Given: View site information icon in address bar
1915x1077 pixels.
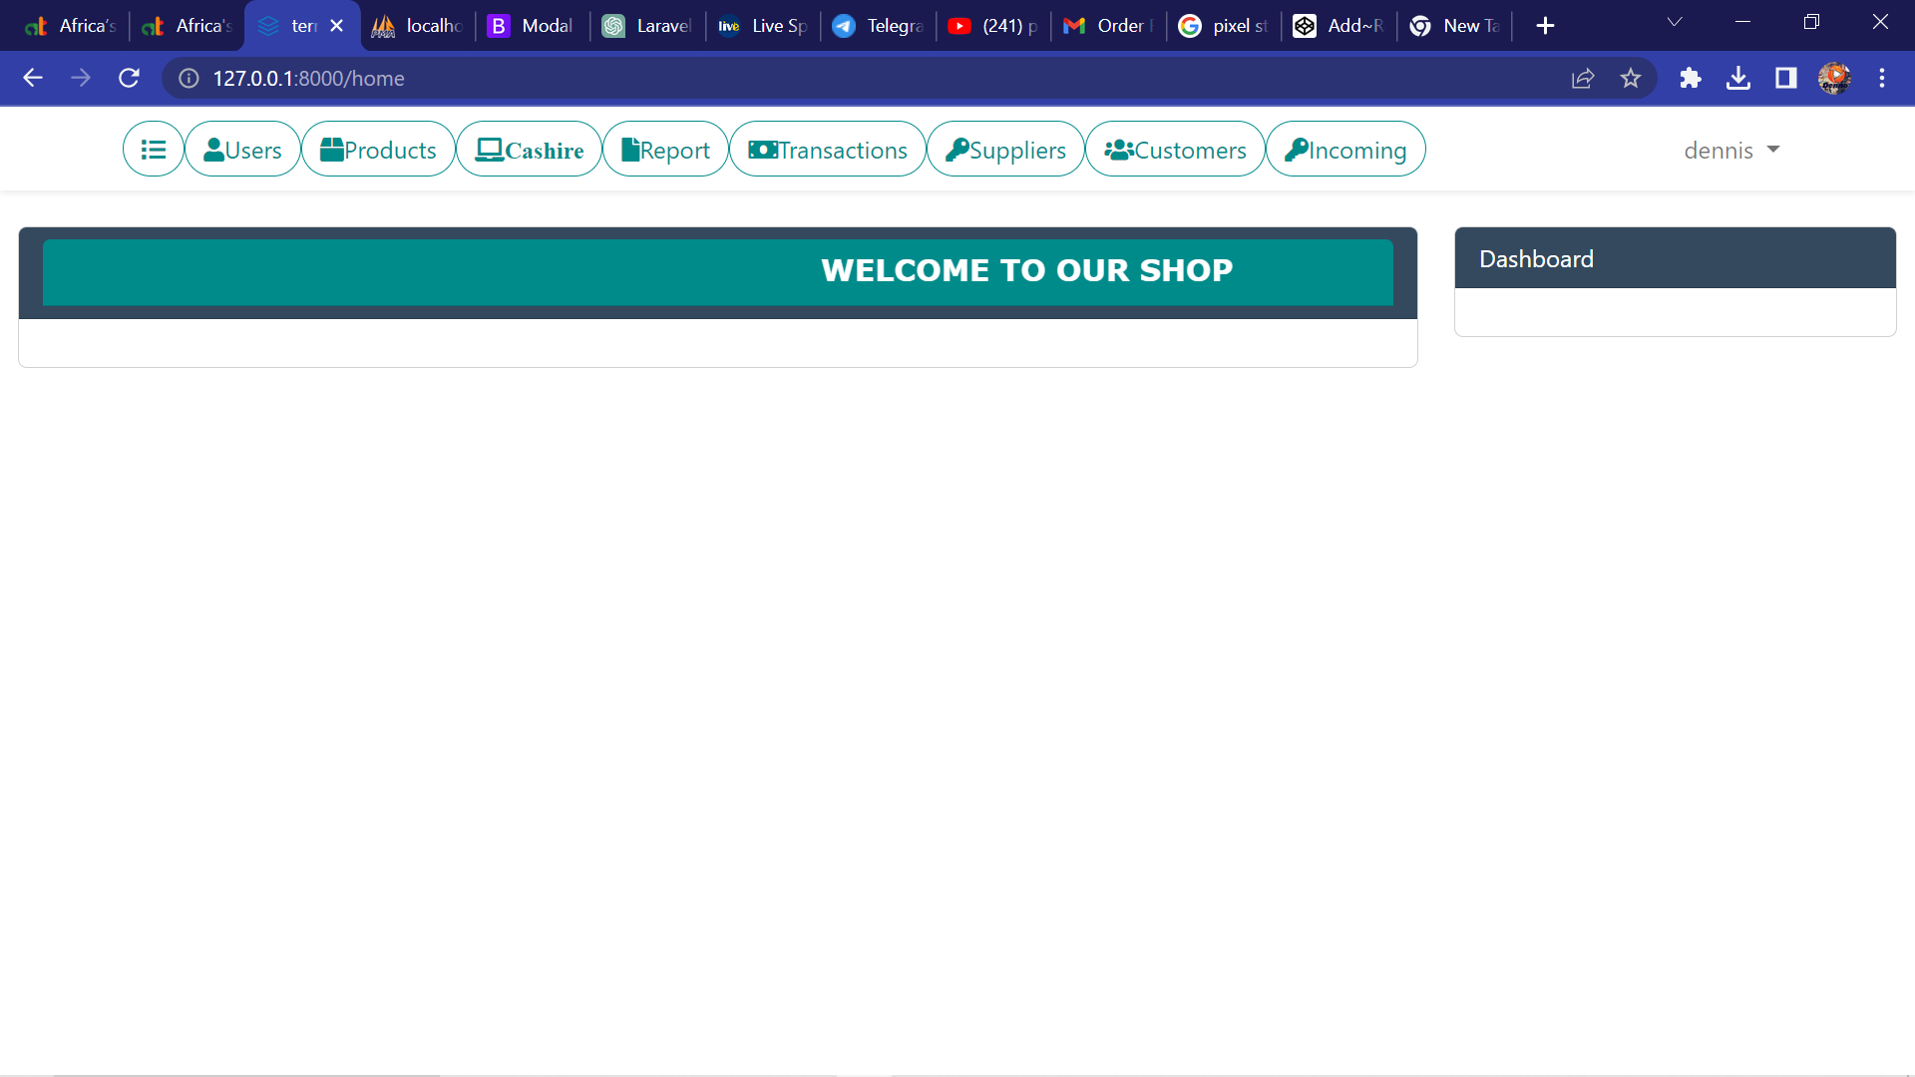Looking at the screenshot, I should click(189, 78).
